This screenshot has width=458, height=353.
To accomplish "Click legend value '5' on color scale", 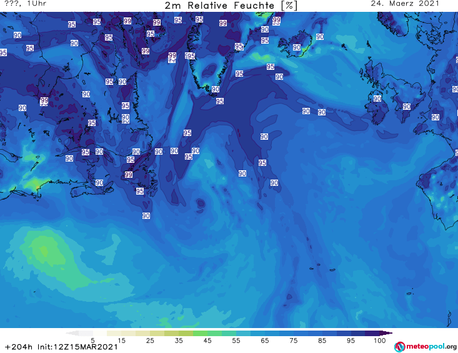I will point(92,341).
